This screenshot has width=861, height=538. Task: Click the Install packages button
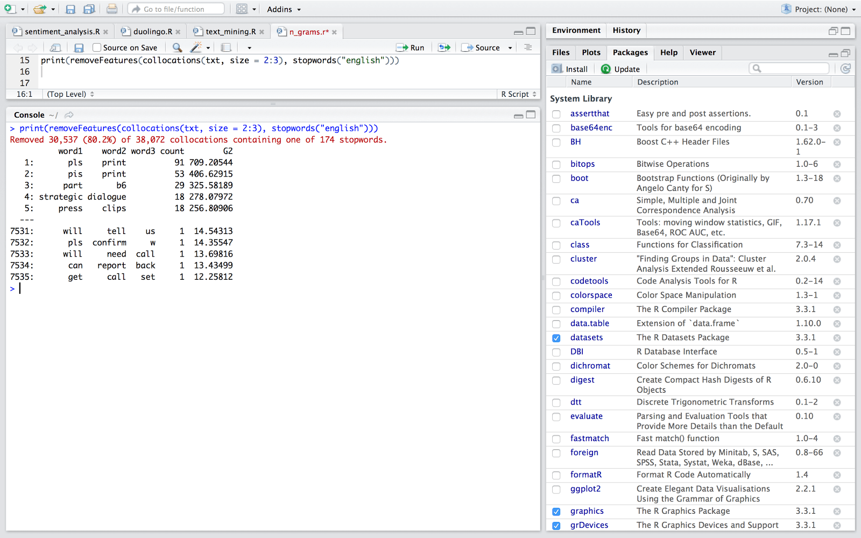tap(570, 69)
